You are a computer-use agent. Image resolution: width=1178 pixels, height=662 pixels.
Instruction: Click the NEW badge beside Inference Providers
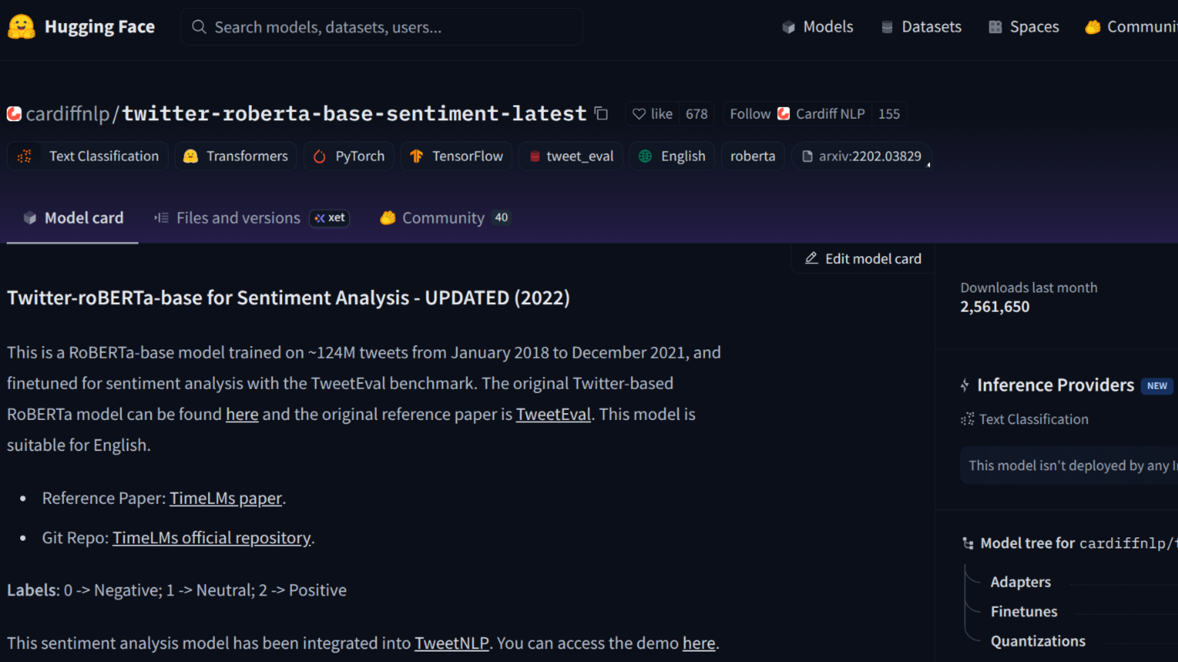1157,386
